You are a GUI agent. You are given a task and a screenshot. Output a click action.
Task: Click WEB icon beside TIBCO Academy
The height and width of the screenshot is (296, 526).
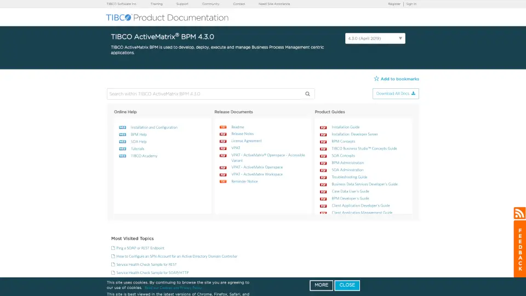click(122, 156)
